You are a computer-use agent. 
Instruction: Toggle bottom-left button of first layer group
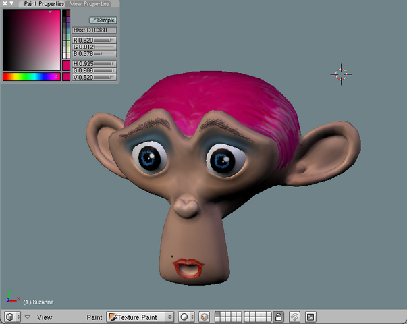pyautogui.click(x=217, y=319)
